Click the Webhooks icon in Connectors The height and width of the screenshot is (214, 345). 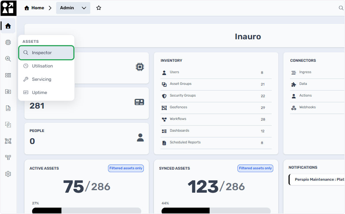pyautogui.click(x=294, y=108)
